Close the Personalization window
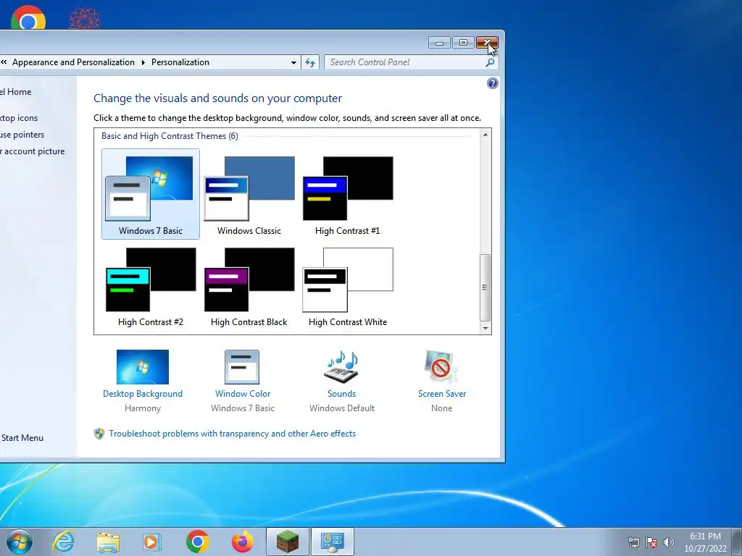 (487, 43)
